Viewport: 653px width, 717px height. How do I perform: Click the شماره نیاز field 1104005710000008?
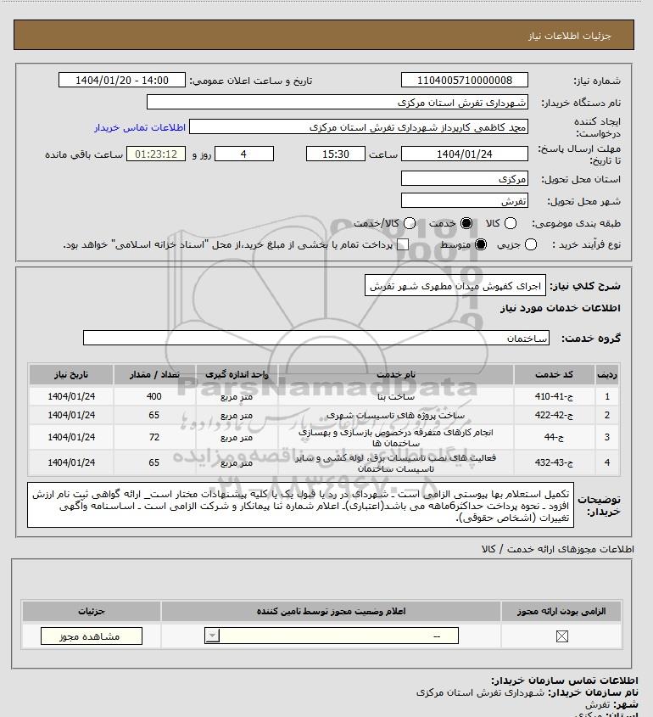point(464,80)
